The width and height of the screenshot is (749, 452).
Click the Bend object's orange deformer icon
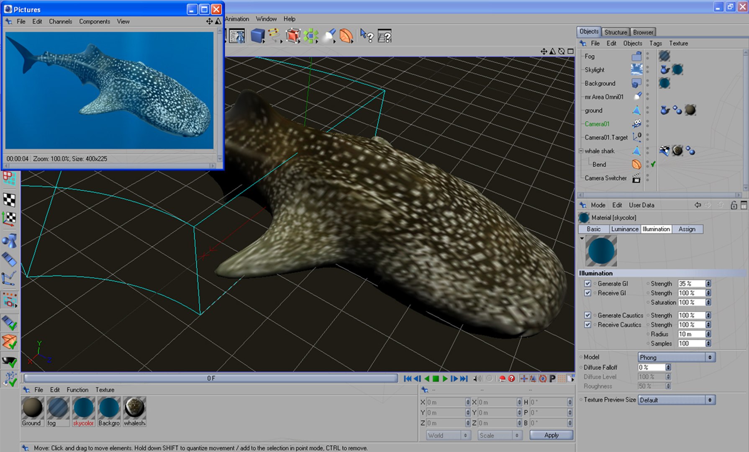coord(636,164)
